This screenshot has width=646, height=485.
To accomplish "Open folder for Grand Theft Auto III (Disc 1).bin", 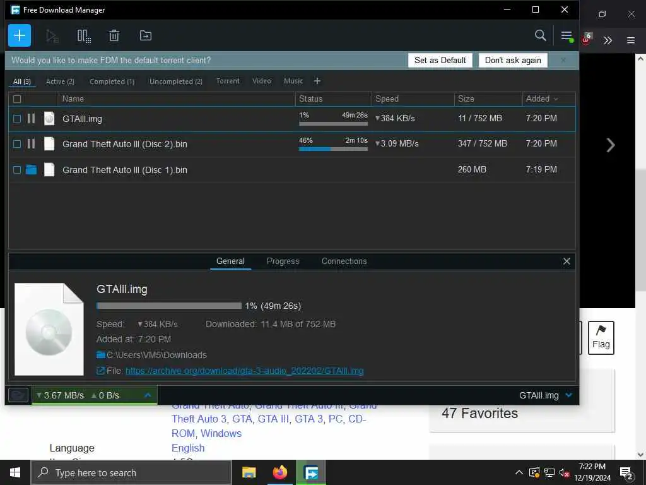I will point(32,169).
